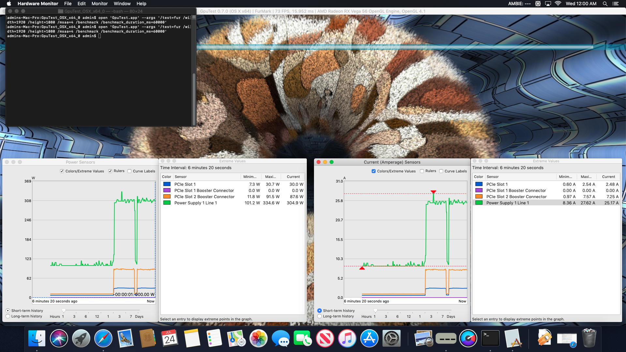Enable Rulers in Current Sensors window
This screenshot has width=626, height=352.
coord(422,171)
